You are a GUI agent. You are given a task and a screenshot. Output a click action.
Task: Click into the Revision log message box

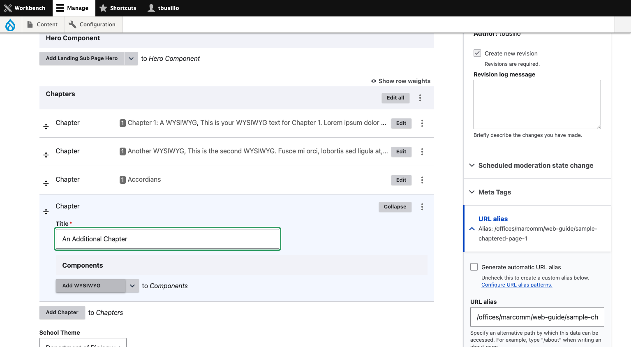point(537,104)
